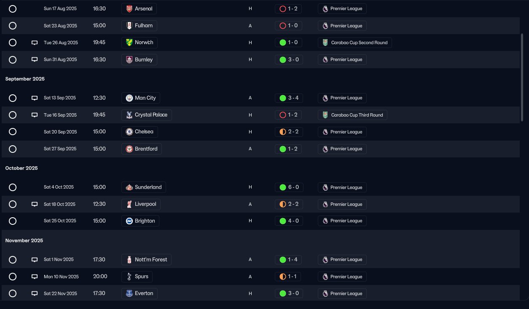Click the TV icon beside the Everton fixture
The height and width of the screenshot is (309, 529).
(x=35, y=293)
